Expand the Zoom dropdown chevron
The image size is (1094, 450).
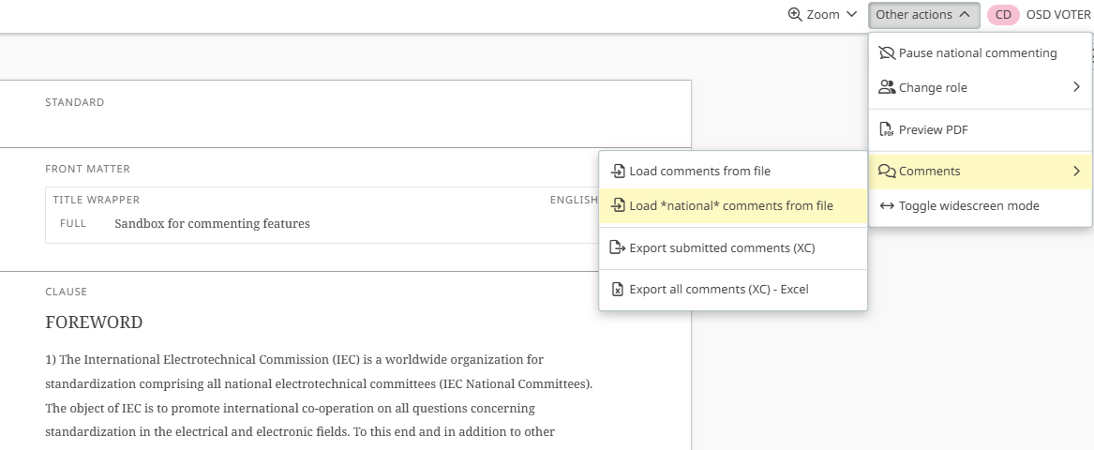[x=851, y=15]
